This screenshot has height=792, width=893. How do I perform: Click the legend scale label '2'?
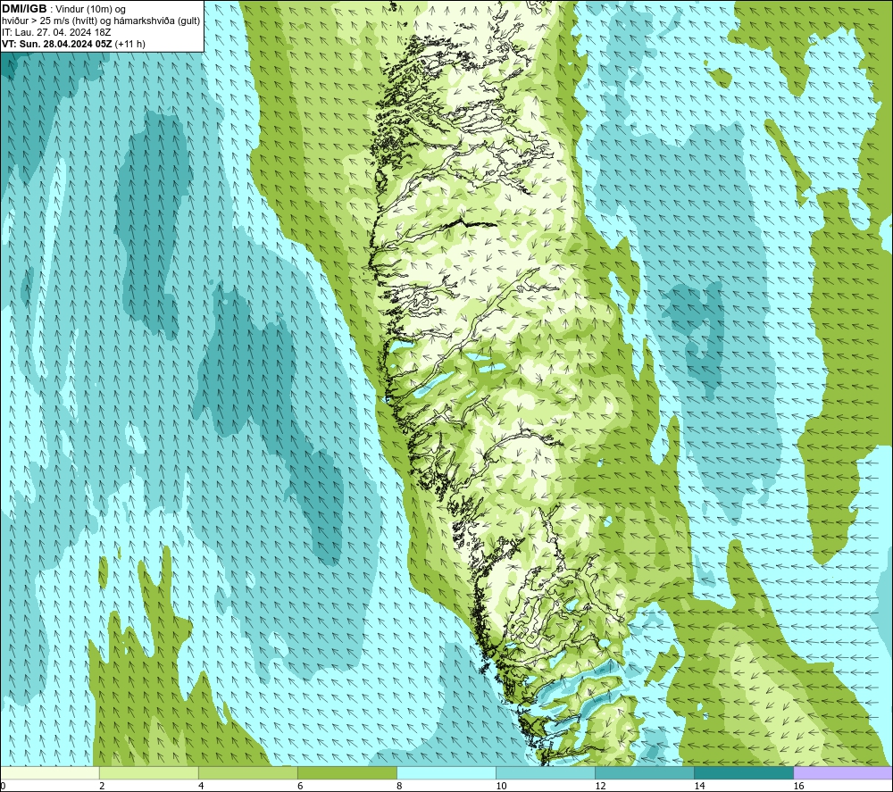(102, 786)
